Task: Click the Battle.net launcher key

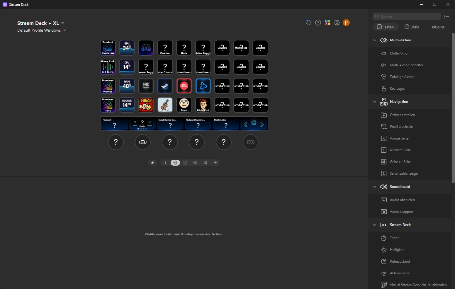Action: click(x=203, y=86)
